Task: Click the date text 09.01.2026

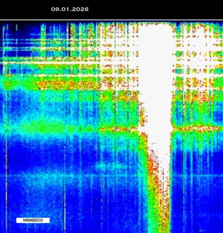Action: (x=70, y=9)
